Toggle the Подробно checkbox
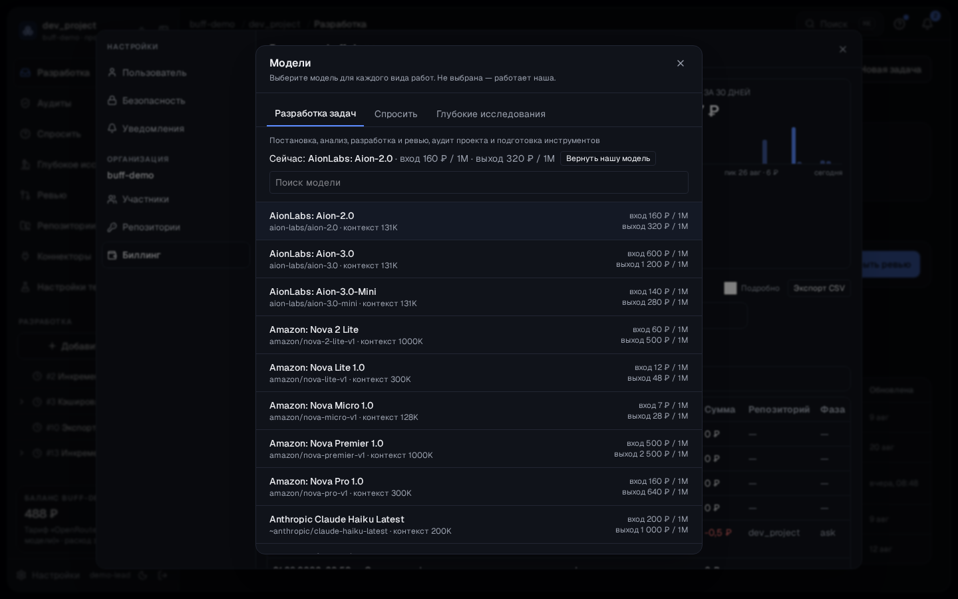 [730, 288]
